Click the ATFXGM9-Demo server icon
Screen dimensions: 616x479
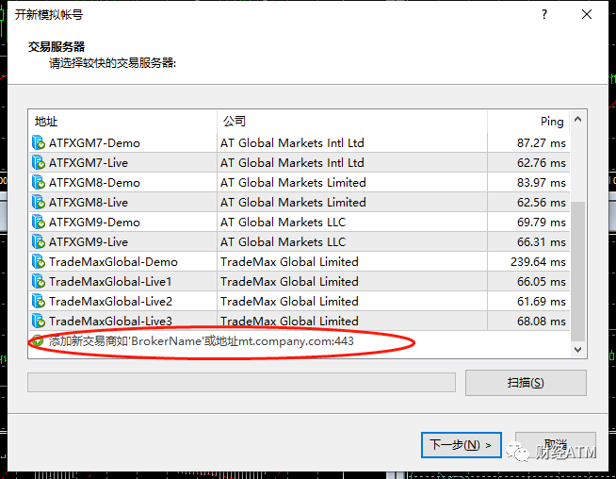coord(39,223)
